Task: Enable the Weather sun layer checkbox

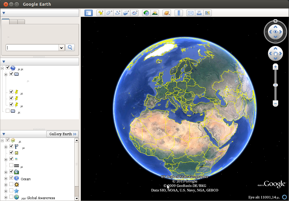Action: pos(11,184)
